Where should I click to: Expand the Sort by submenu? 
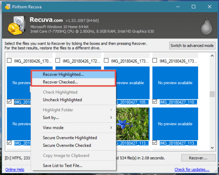(73, 117)
